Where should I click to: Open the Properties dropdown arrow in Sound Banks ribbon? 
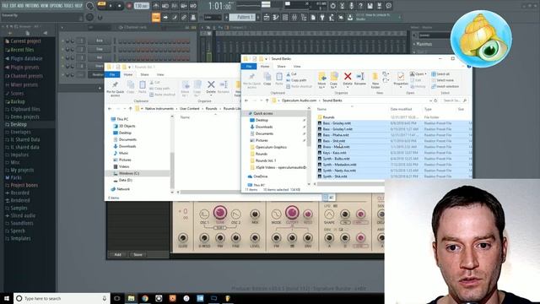tap(401, 87)
